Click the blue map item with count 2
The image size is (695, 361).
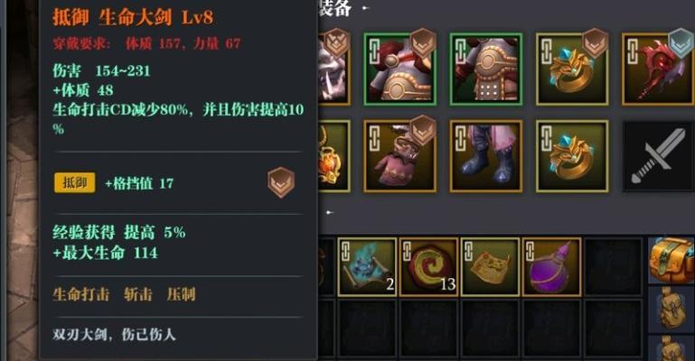click(367, 267)
